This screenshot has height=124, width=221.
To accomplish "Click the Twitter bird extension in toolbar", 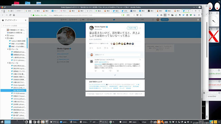I will coord(183,15).
